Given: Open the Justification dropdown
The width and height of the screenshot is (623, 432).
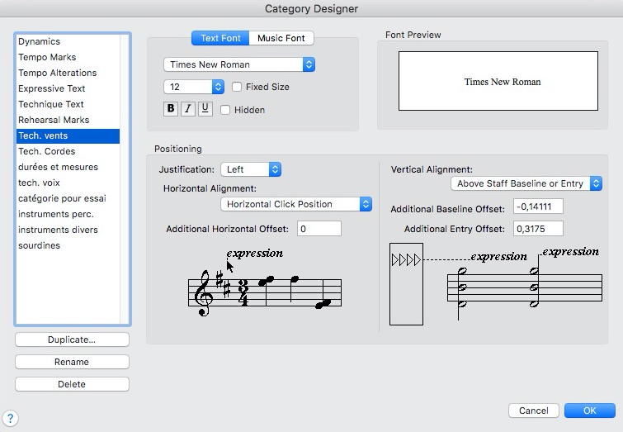Looking at the screenshot, I should (251, 169).
